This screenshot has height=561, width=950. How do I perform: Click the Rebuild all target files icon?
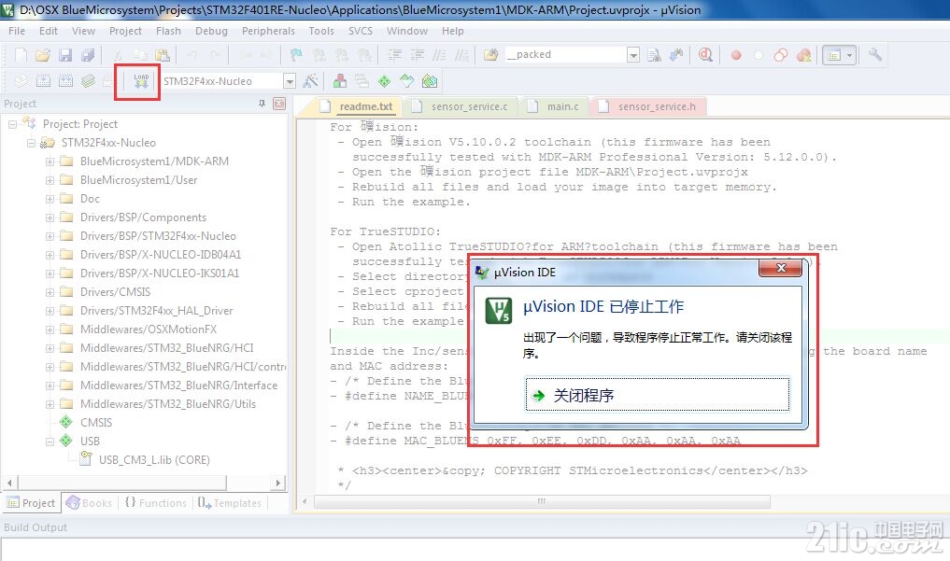[65, 81]
